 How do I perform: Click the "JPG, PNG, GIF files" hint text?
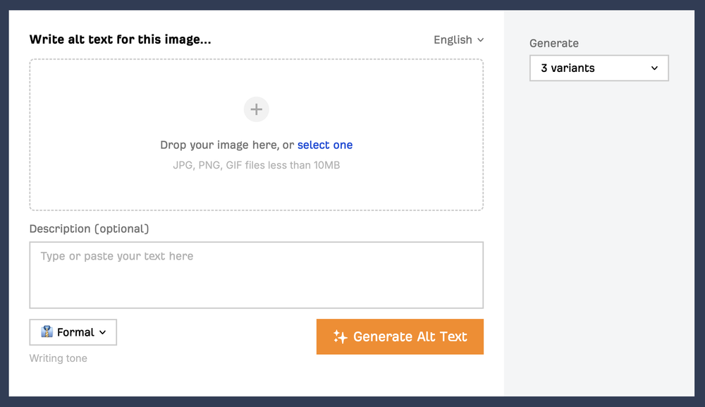point(257,166)
